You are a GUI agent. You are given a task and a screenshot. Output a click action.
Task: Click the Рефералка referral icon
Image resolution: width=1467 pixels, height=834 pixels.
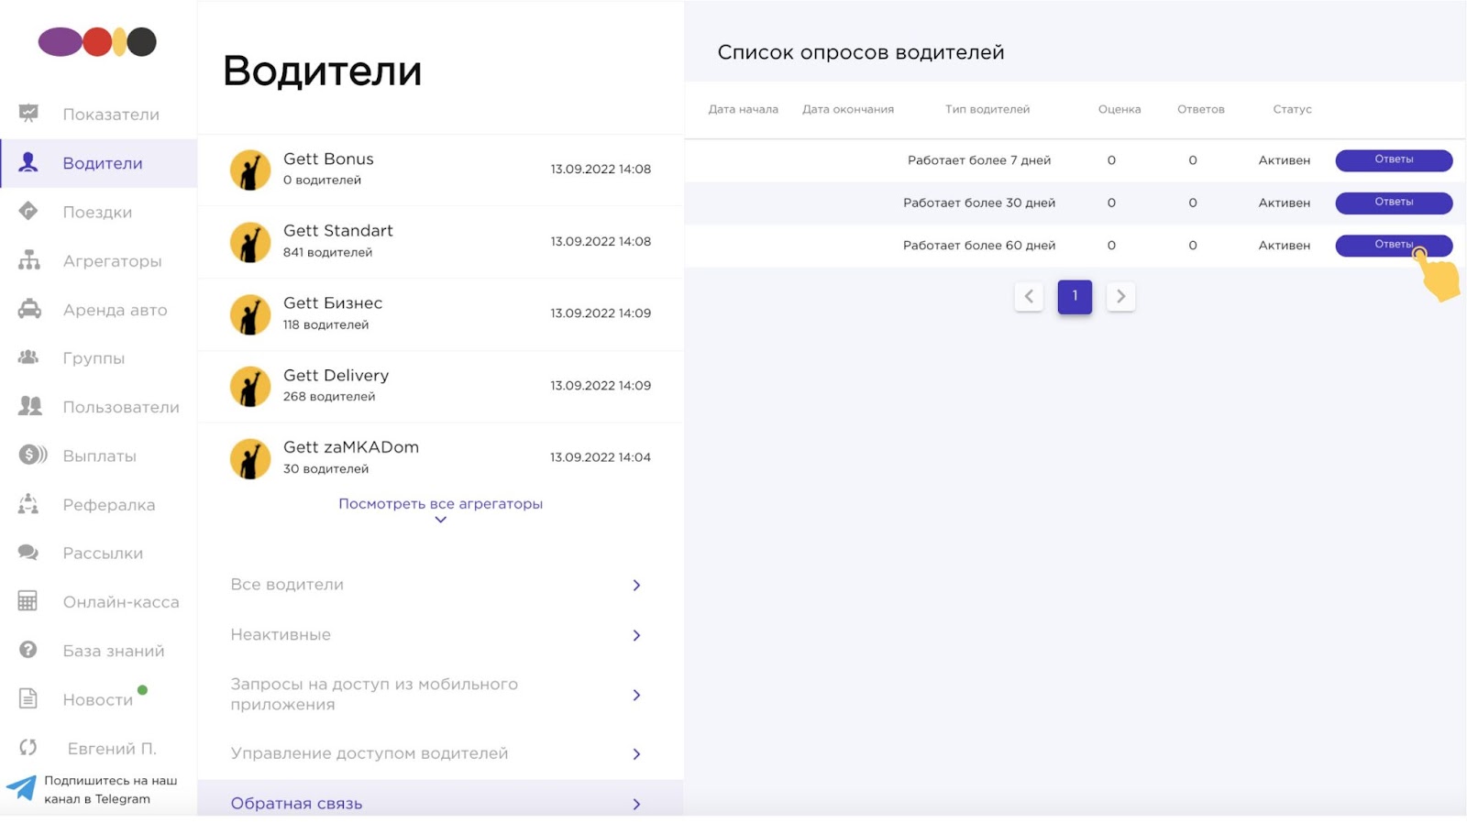click(28, 503)
